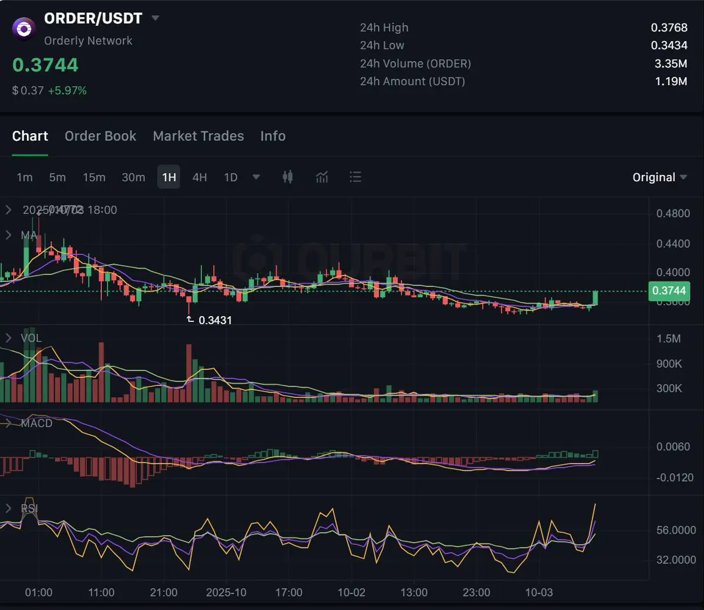Image resolution: width=704 pixels, height=610 pixels.
Task: Click the 24h Low value 0.3434
Action: pyautogui.click(x=669, y=45)
